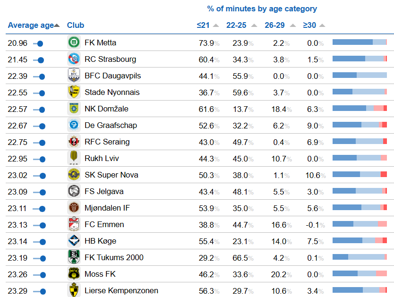Screen dimensions: 394x297
Task: Click the Moss FK average age slider dot
Action: [43, 275]
